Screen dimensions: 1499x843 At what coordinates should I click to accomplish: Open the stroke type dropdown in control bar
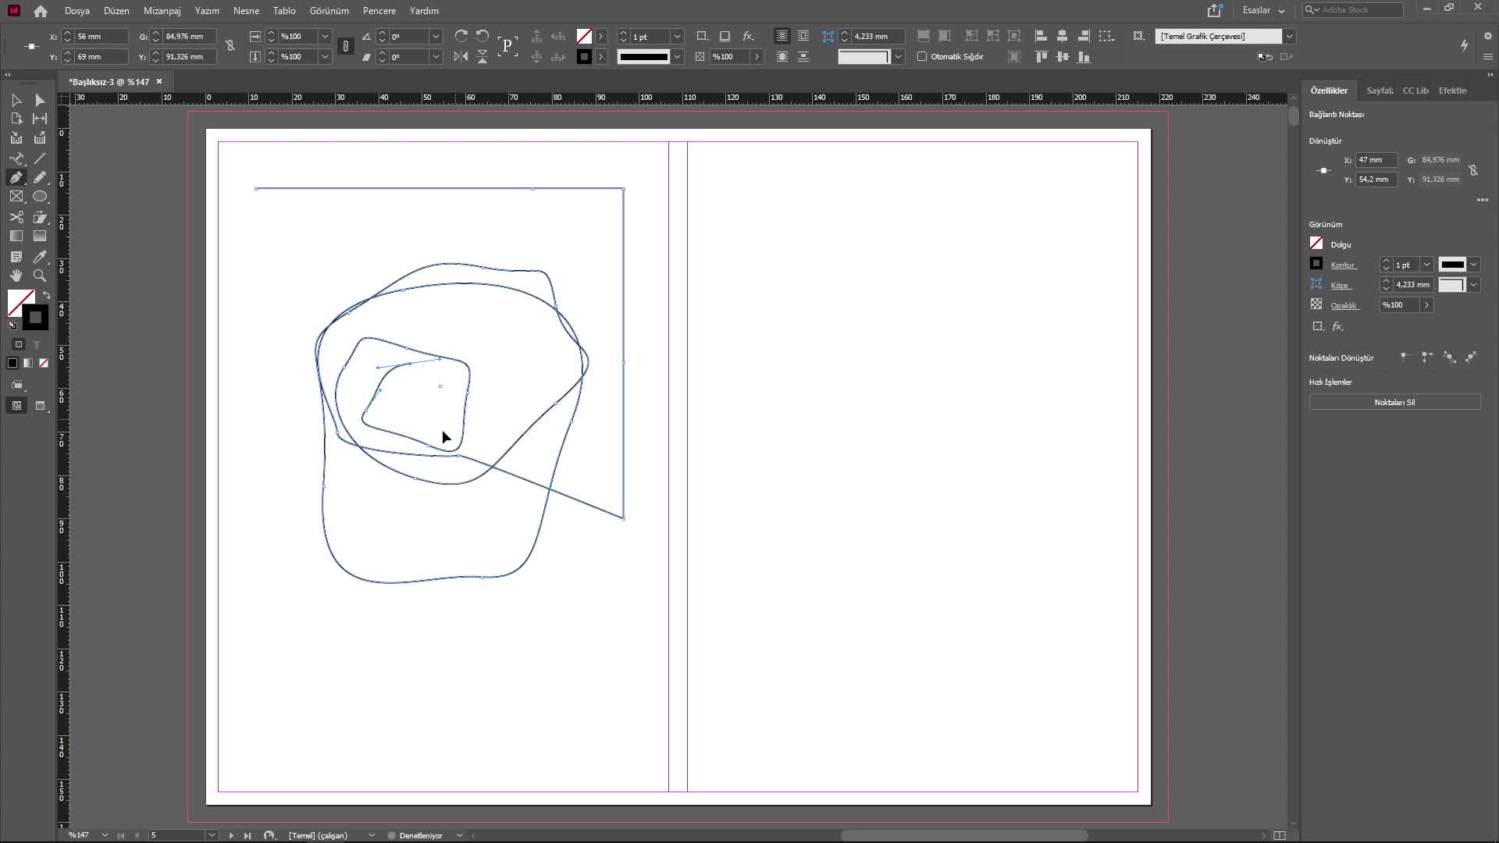677,57
